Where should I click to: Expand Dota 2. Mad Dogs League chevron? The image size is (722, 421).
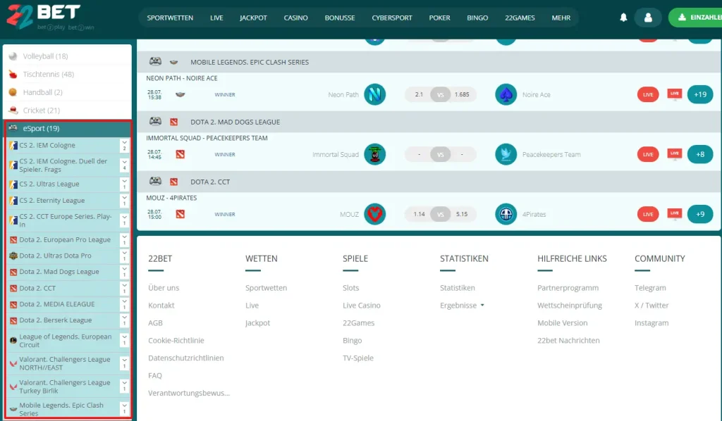(124, 272)
